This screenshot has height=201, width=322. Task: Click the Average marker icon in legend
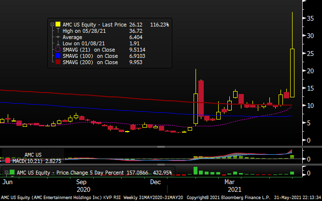point(58,37)
